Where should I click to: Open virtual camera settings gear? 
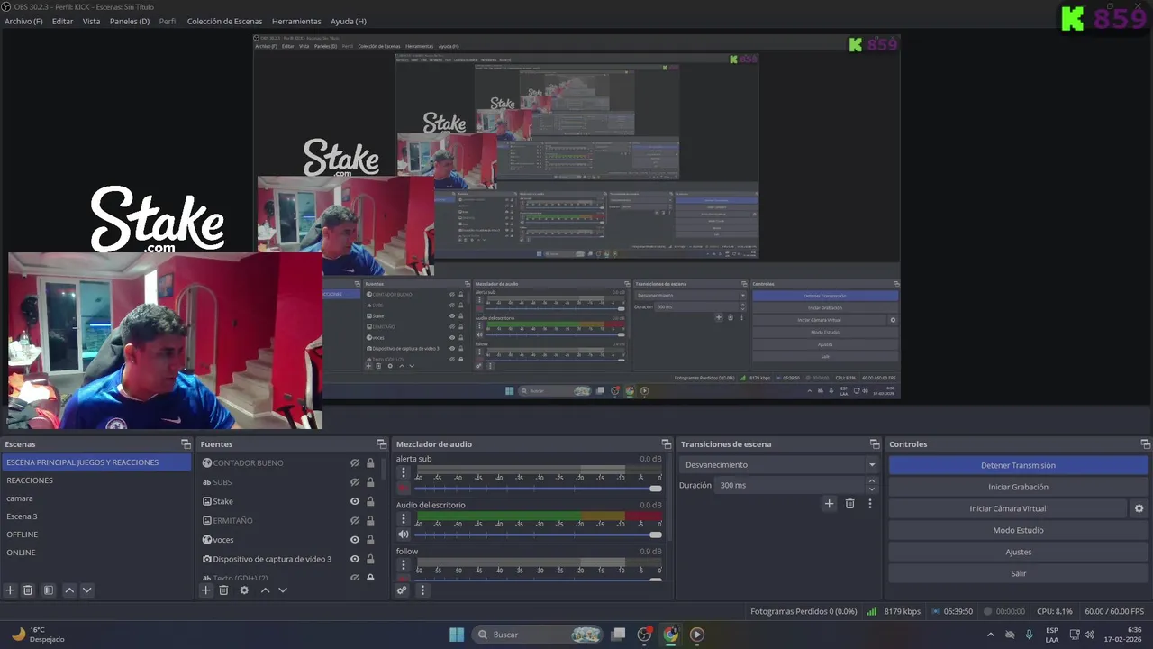[x=1139, y=508]
